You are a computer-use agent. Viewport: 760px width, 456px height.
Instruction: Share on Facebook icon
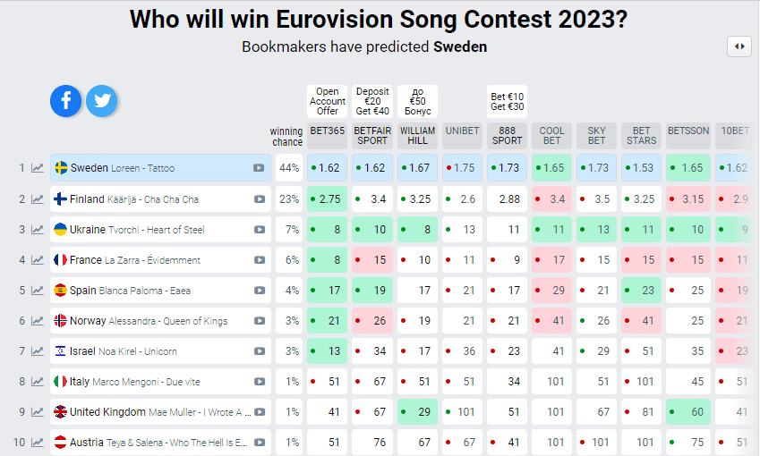tap(65, 101)
